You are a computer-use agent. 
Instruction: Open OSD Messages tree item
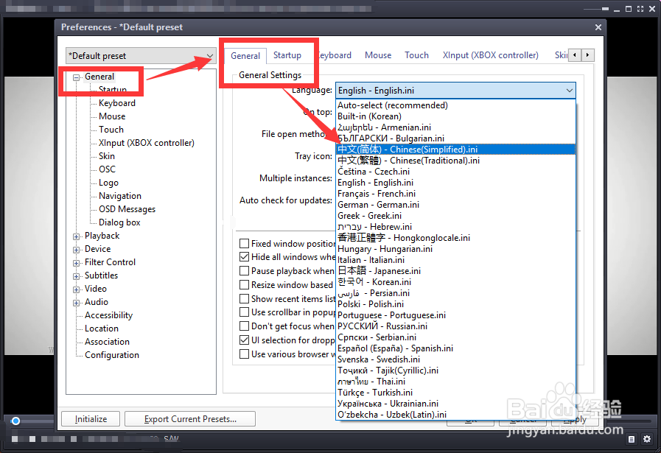tap(127, 209)
